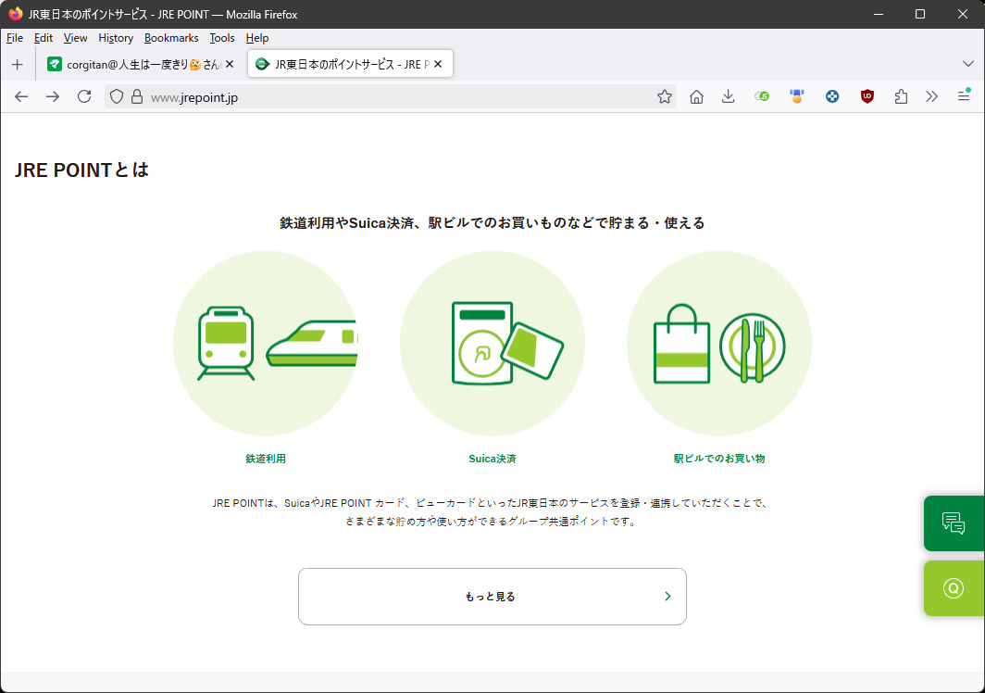Click the uBlock Origin extension icon
Viewport: 985px width, 693px height.
tap(867, 96)
